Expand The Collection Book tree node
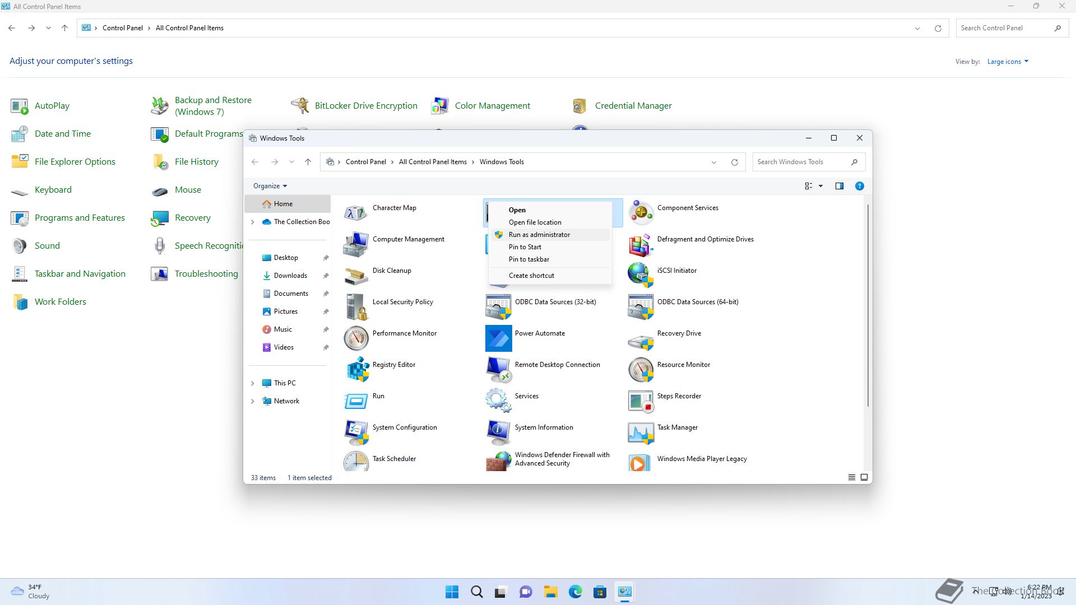This screenshot has width=1076, height=605. coord(252,222)
